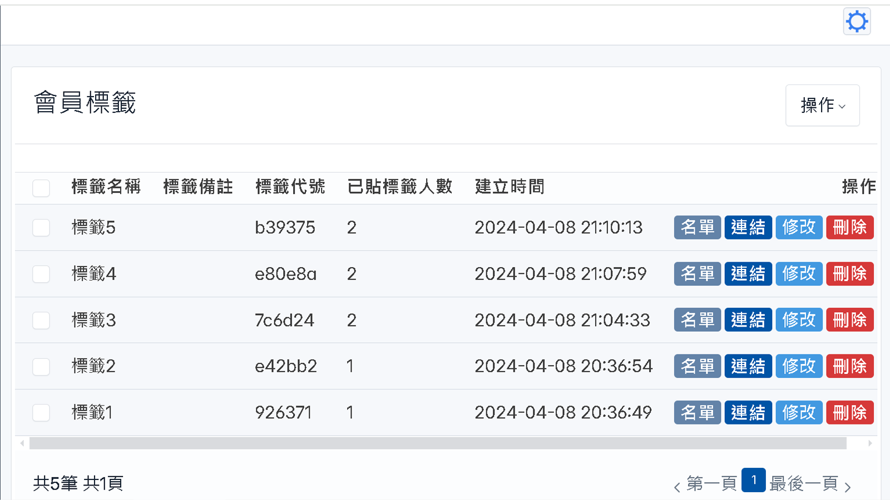Open 名單 for 標籤3
Viewport: 890px width, 500px height.
pyautogui.click(x=698, y=320)
